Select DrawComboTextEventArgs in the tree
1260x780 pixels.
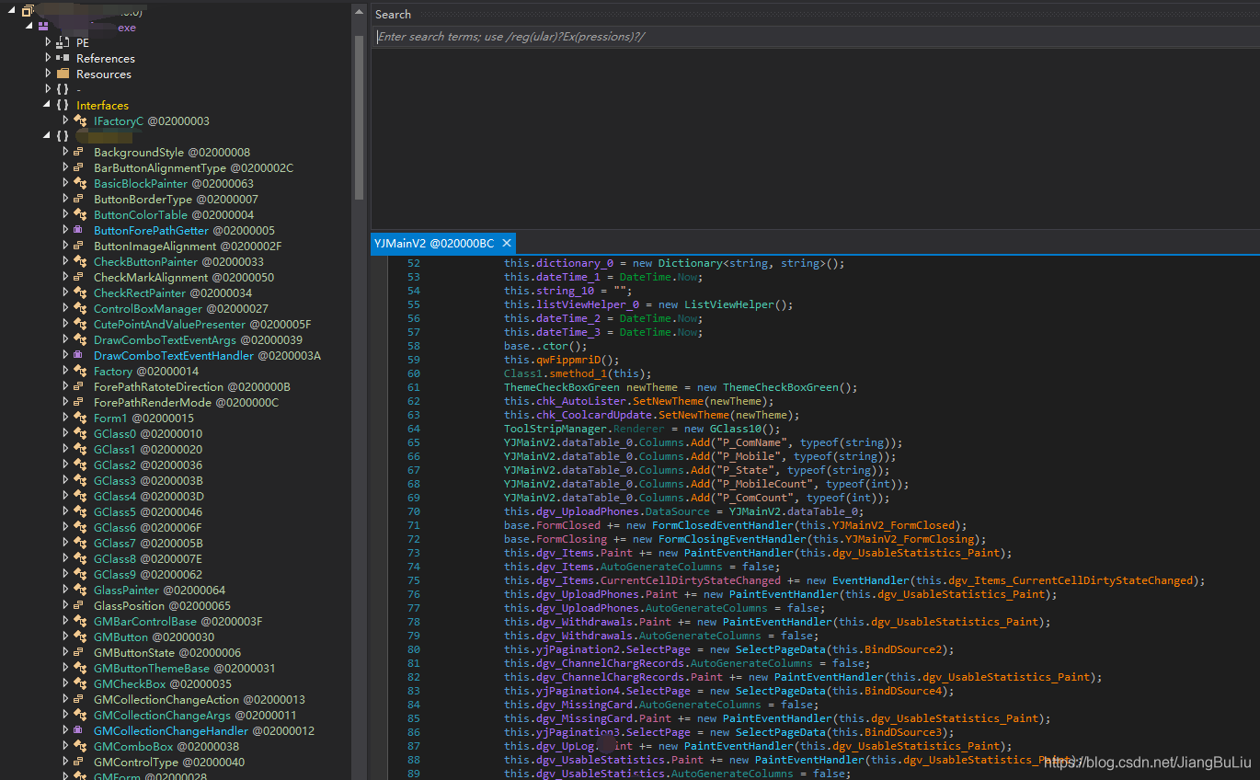198,339
